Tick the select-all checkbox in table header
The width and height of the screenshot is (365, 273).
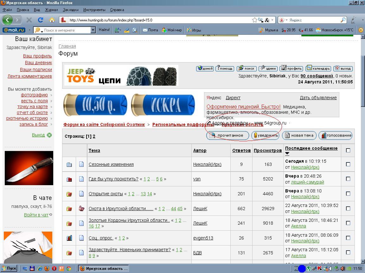[348, 150]
